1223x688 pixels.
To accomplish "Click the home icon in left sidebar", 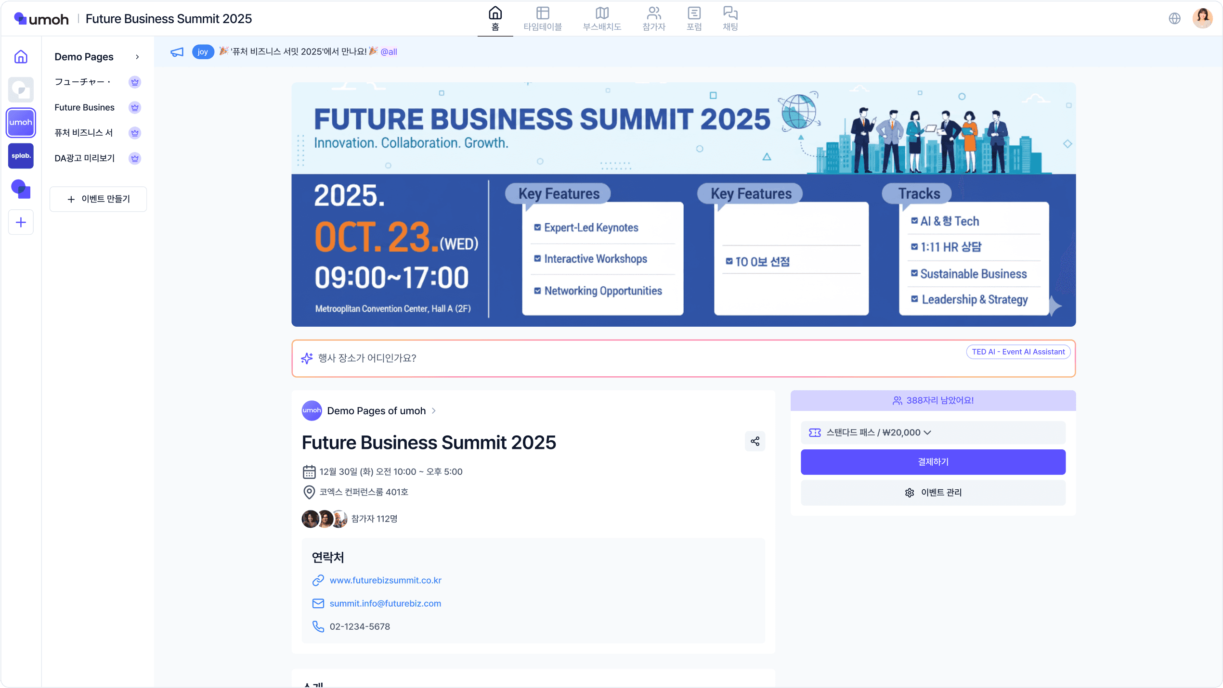I will [x=21, y=57].
